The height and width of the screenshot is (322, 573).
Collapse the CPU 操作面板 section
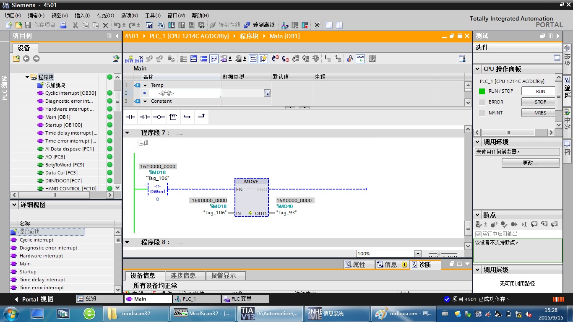(x=478, y=69)
